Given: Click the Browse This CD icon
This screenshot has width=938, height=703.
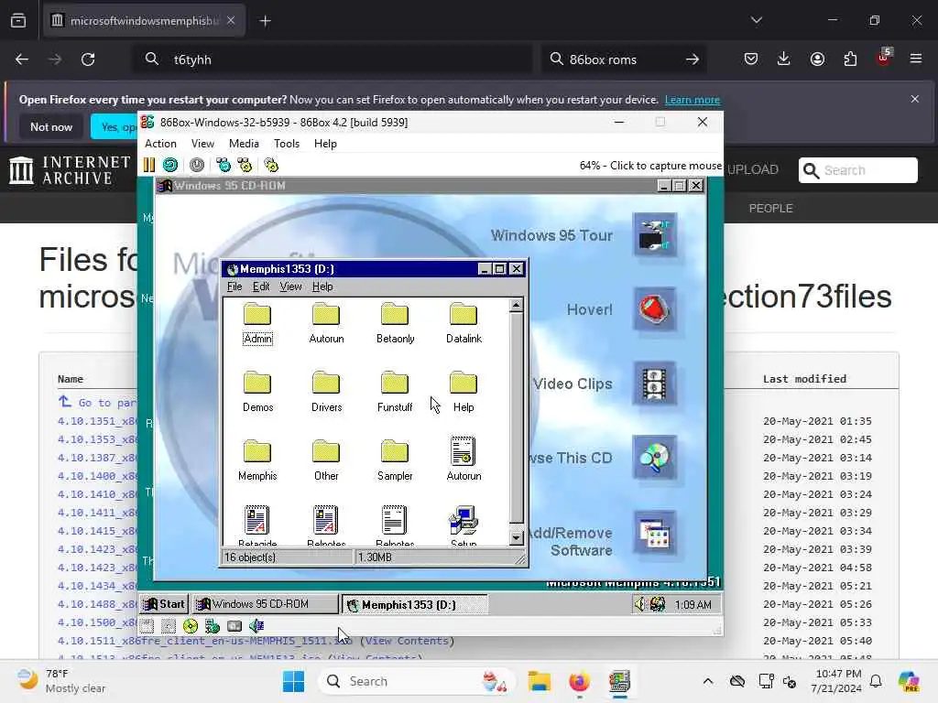Looking at the screenshot, I should pos(655,458).
